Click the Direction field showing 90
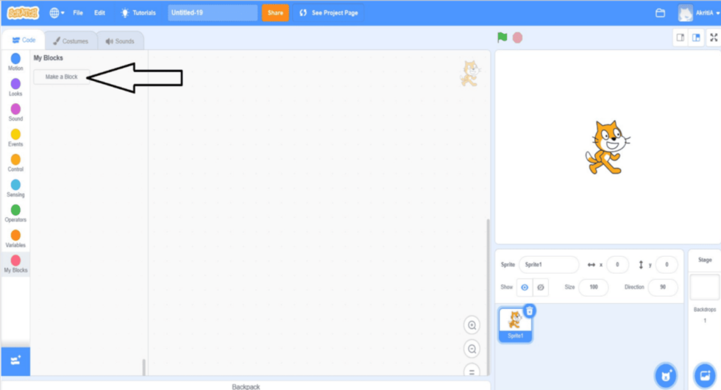 coord(663,287)
